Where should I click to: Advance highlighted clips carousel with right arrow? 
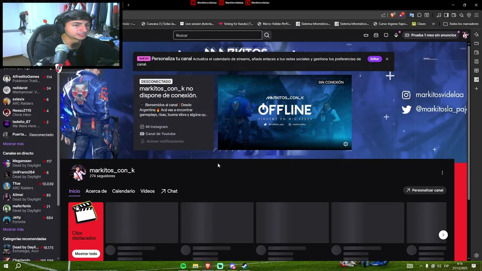(443, 235)
